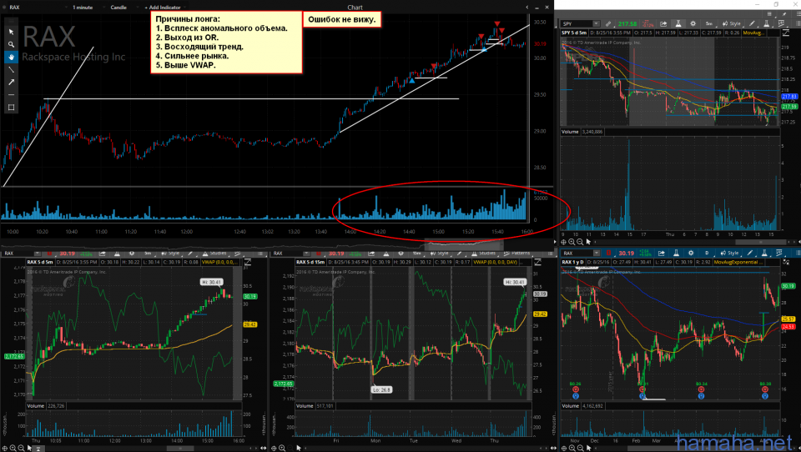Image resolution: width=801 pixels, height=452 pixels.
Task: Select the rectangle drawing tool
Action: [x=11, y=108]
